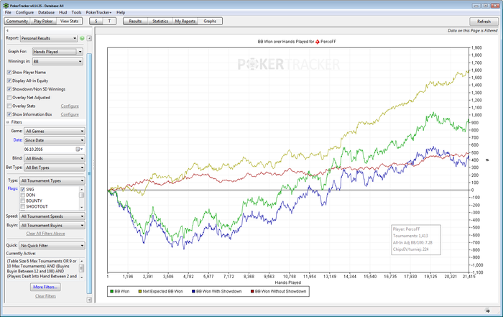
Task: Open the Hud menu
Action: (x=63, y=12)
